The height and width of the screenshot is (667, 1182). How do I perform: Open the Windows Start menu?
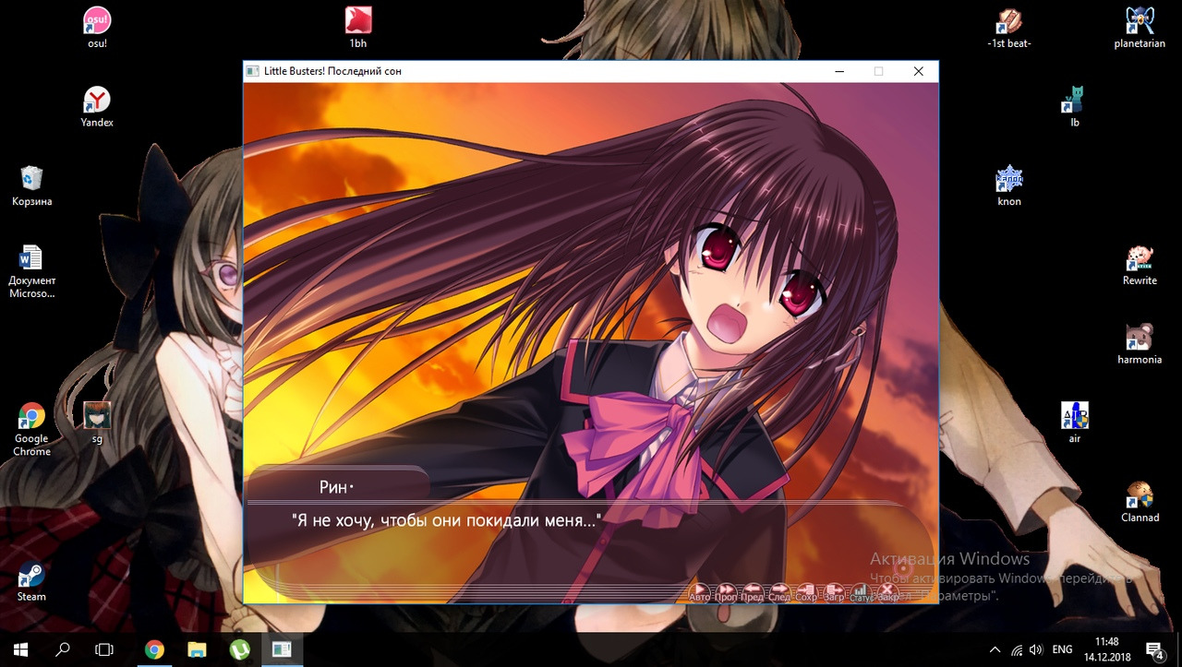pos(20,649)
